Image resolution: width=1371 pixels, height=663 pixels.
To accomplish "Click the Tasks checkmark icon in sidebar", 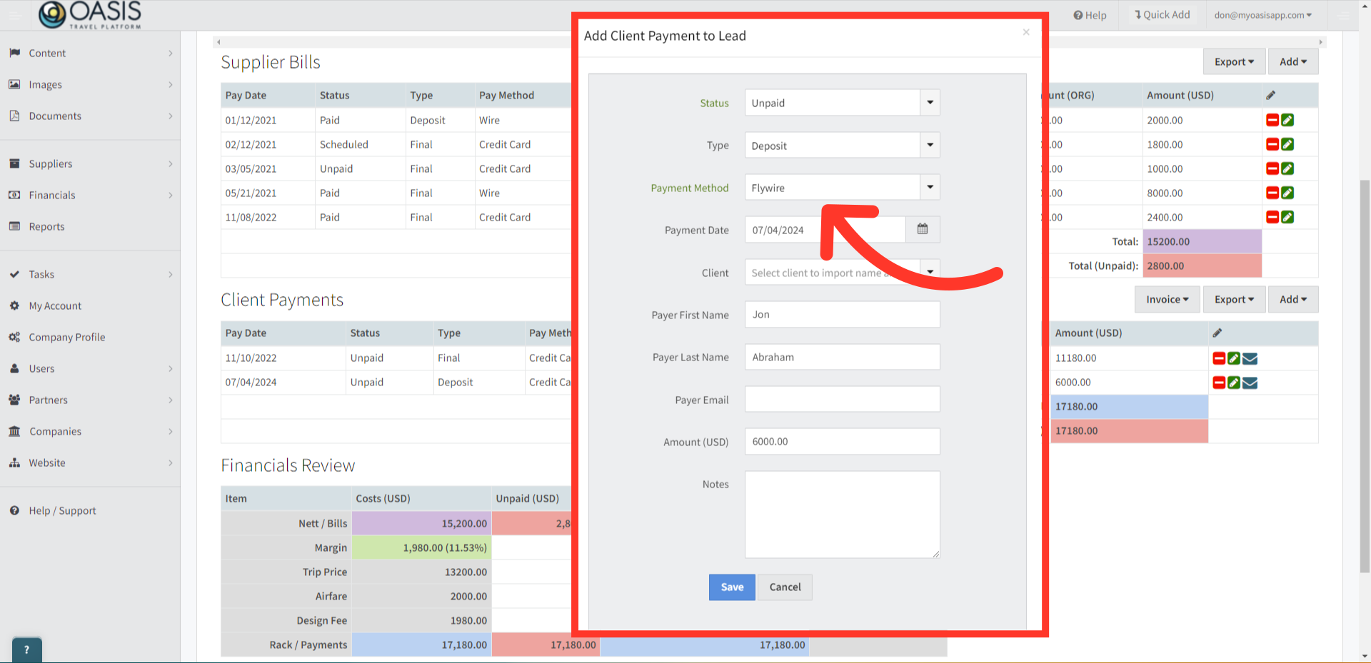I will click(x=15, y=274).
